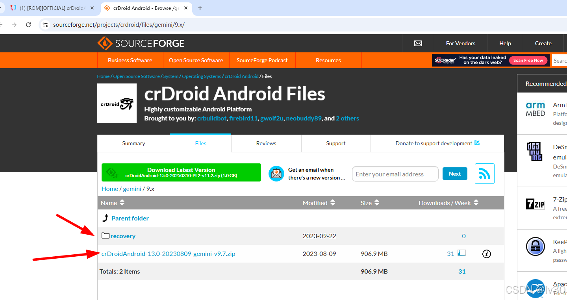Click the KeePass lock icon in Recommended
This screenshot has height=300, width=567.
pos(535,246)
